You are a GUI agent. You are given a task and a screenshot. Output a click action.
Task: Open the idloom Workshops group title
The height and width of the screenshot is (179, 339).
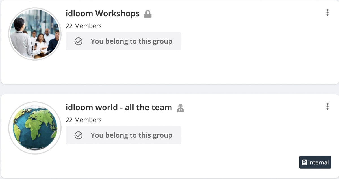point(103,14)
